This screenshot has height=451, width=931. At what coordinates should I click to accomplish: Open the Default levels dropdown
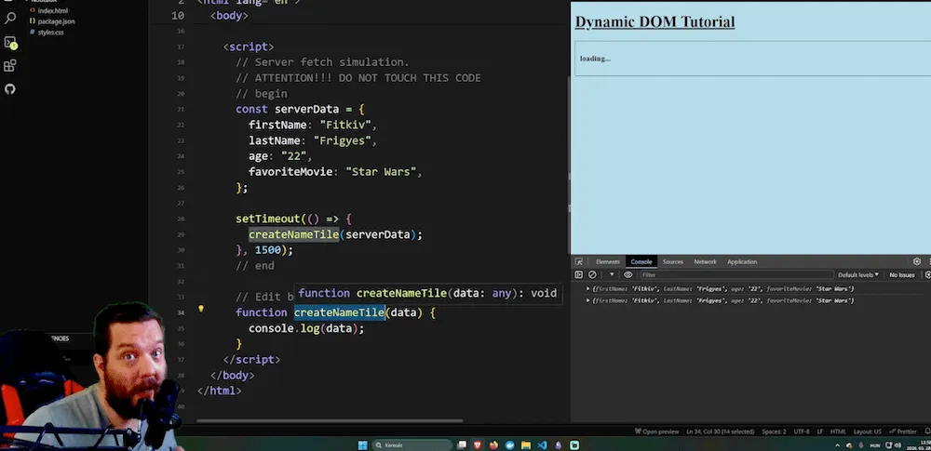click(858, 274)
